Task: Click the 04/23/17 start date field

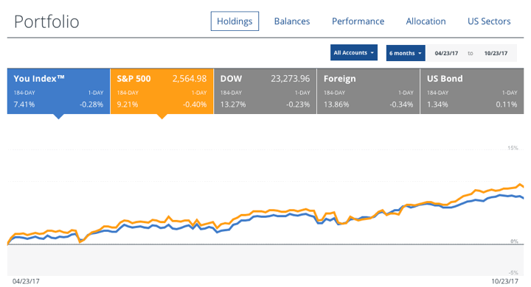Action: [446, 53]
